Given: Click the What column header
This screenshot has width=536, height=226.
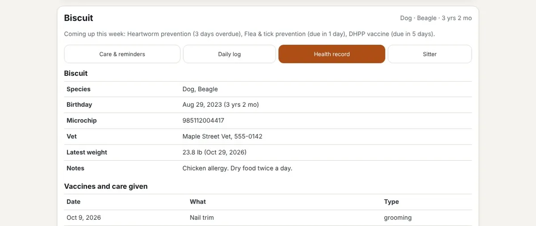Looking at the screenshot, I should click(198, 202).
